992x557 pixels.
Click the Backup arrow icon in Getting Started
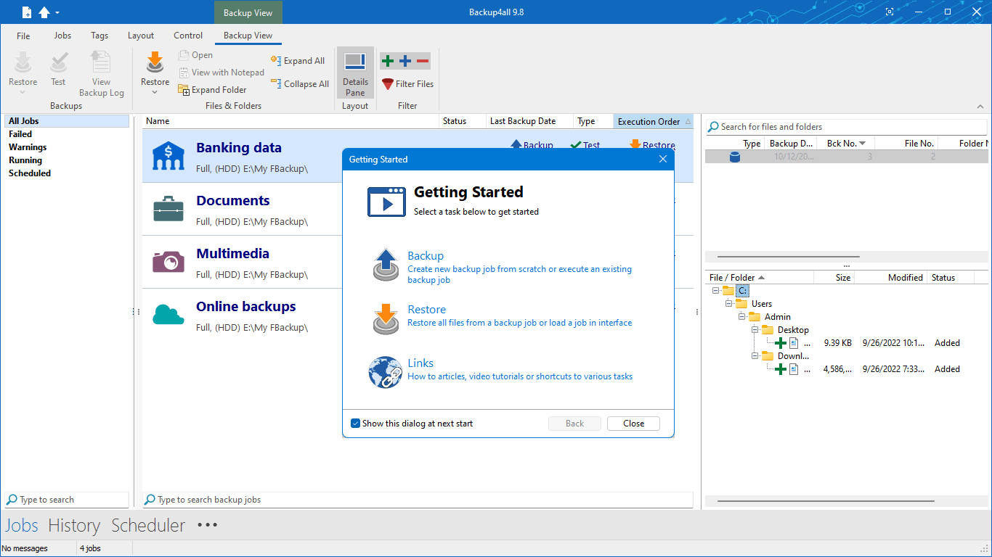point(386,264)
